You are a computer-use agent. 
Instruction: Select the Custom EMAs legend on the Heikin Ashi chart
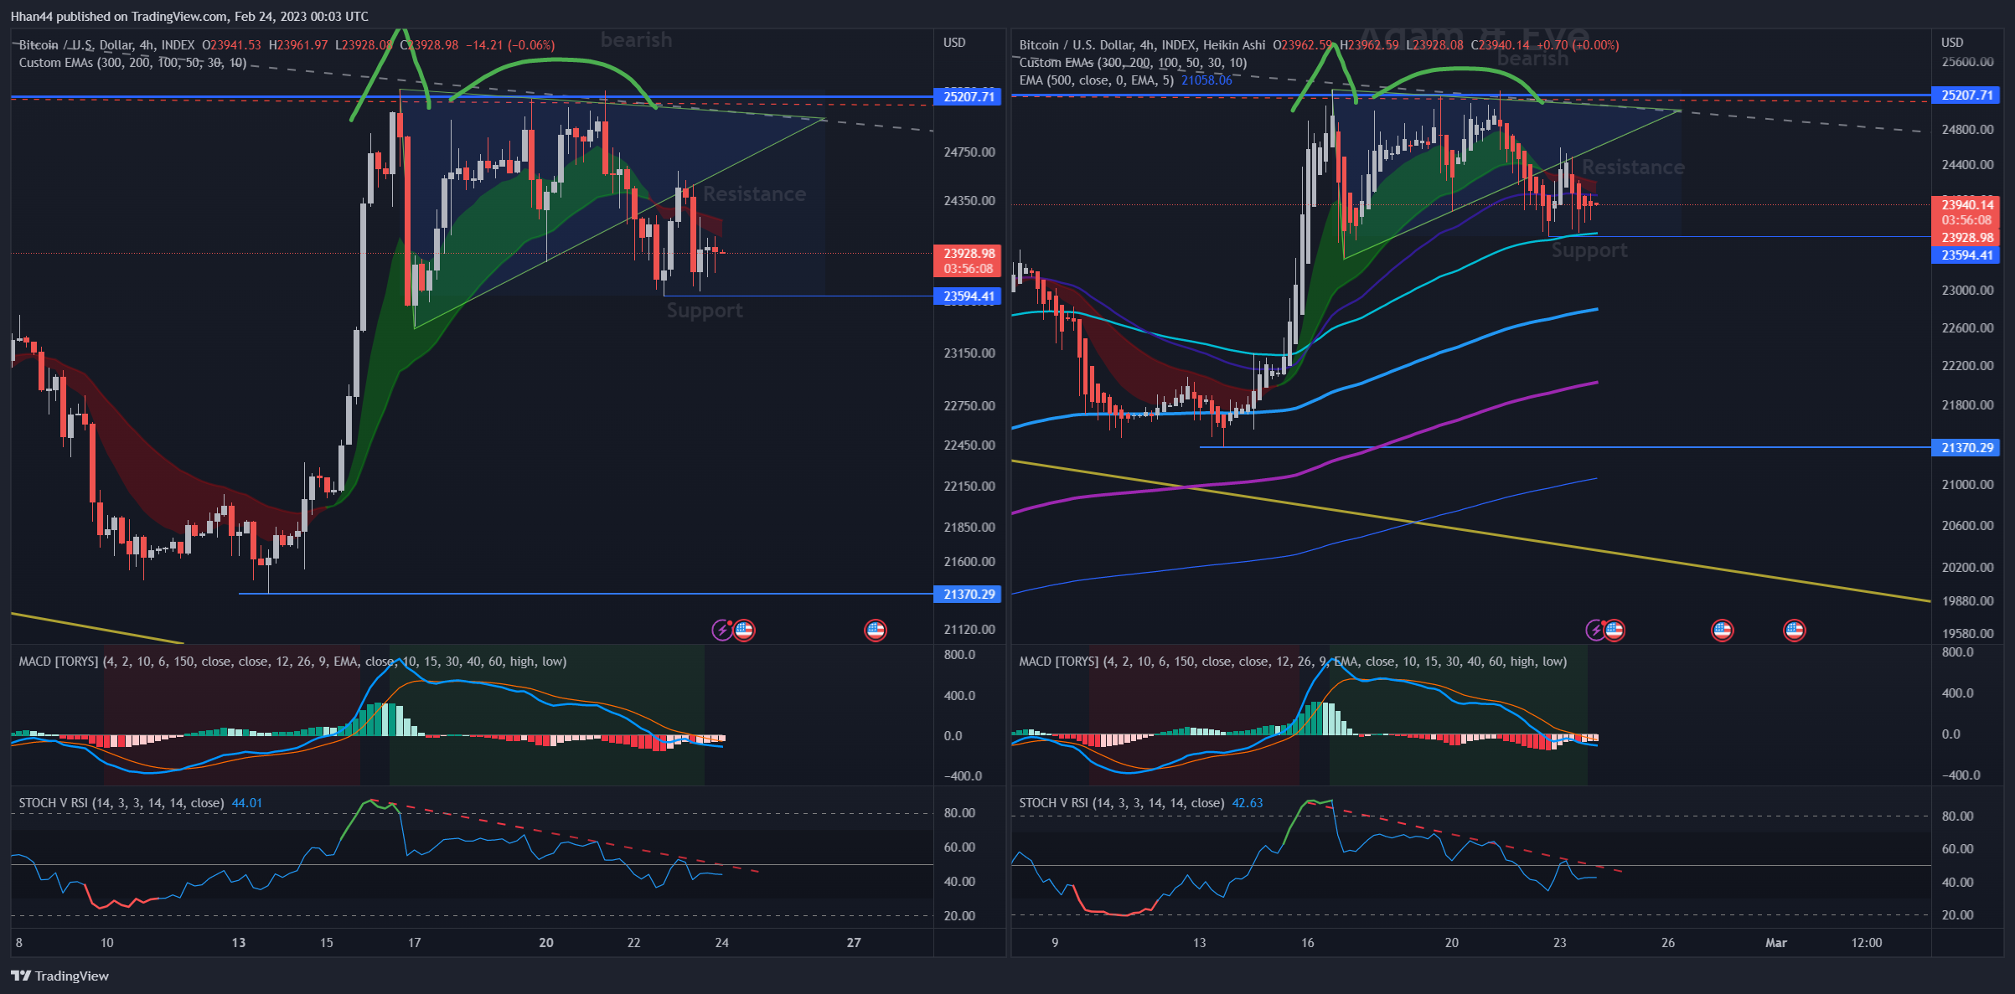point(1133,63)
